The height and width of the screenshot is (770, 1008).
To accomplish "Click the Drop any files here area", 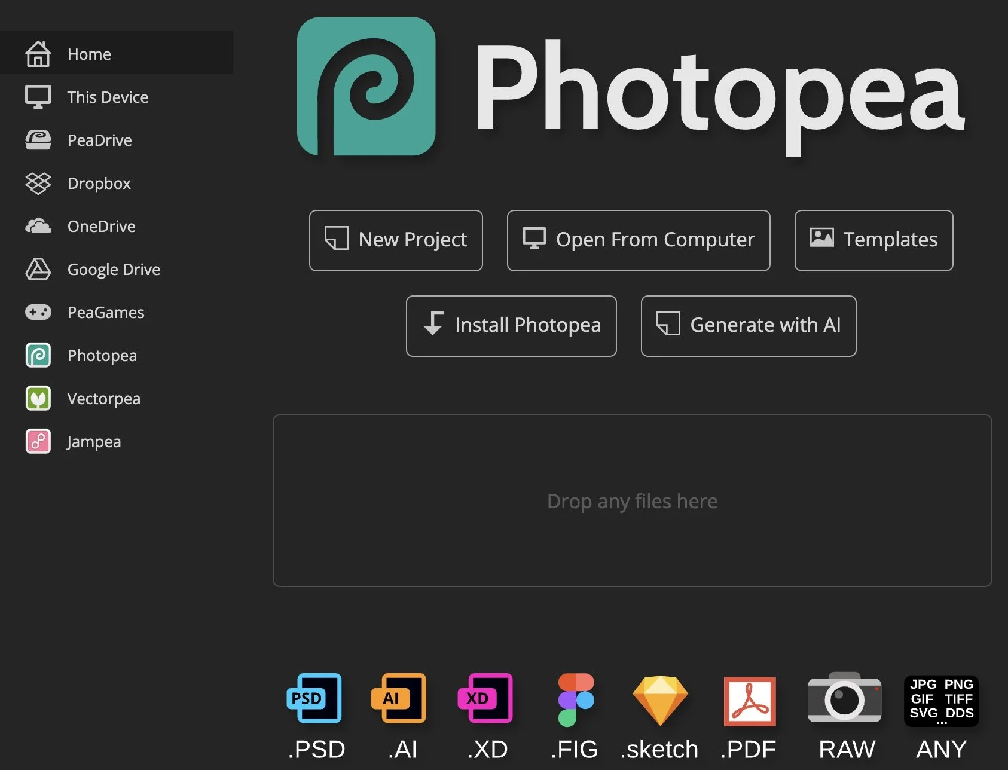I will click(x=633, y=501).
